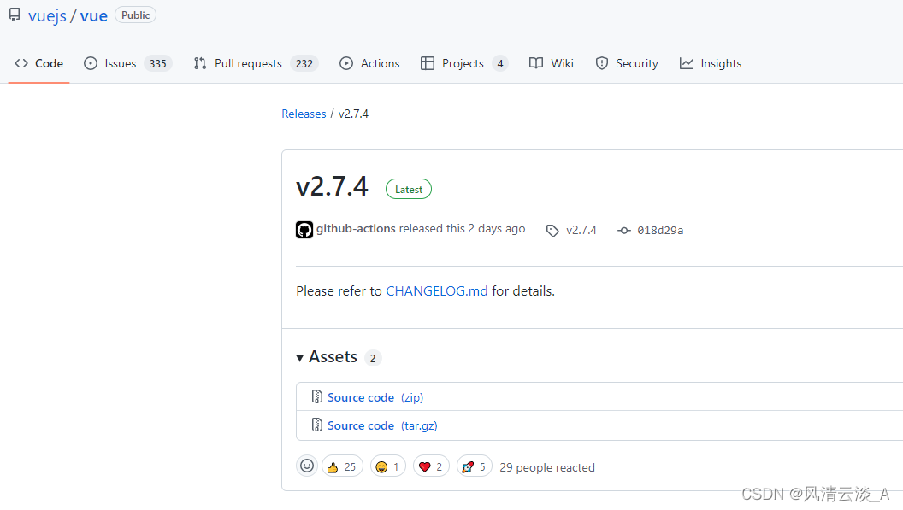Click the Assets heading
The height and width of the screenshot is (510, 903).
(333, 357)
